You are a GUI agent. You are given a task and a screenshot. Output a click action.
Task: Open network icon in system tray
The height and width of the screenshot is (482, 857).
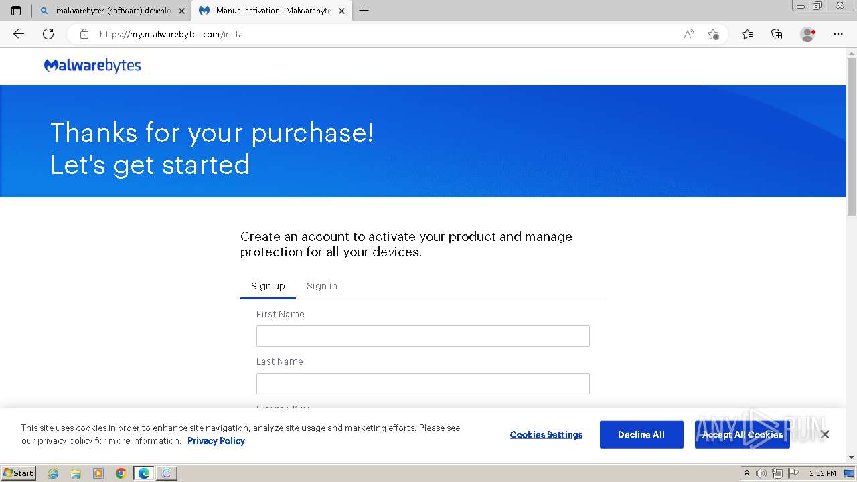tap(777, 473)
